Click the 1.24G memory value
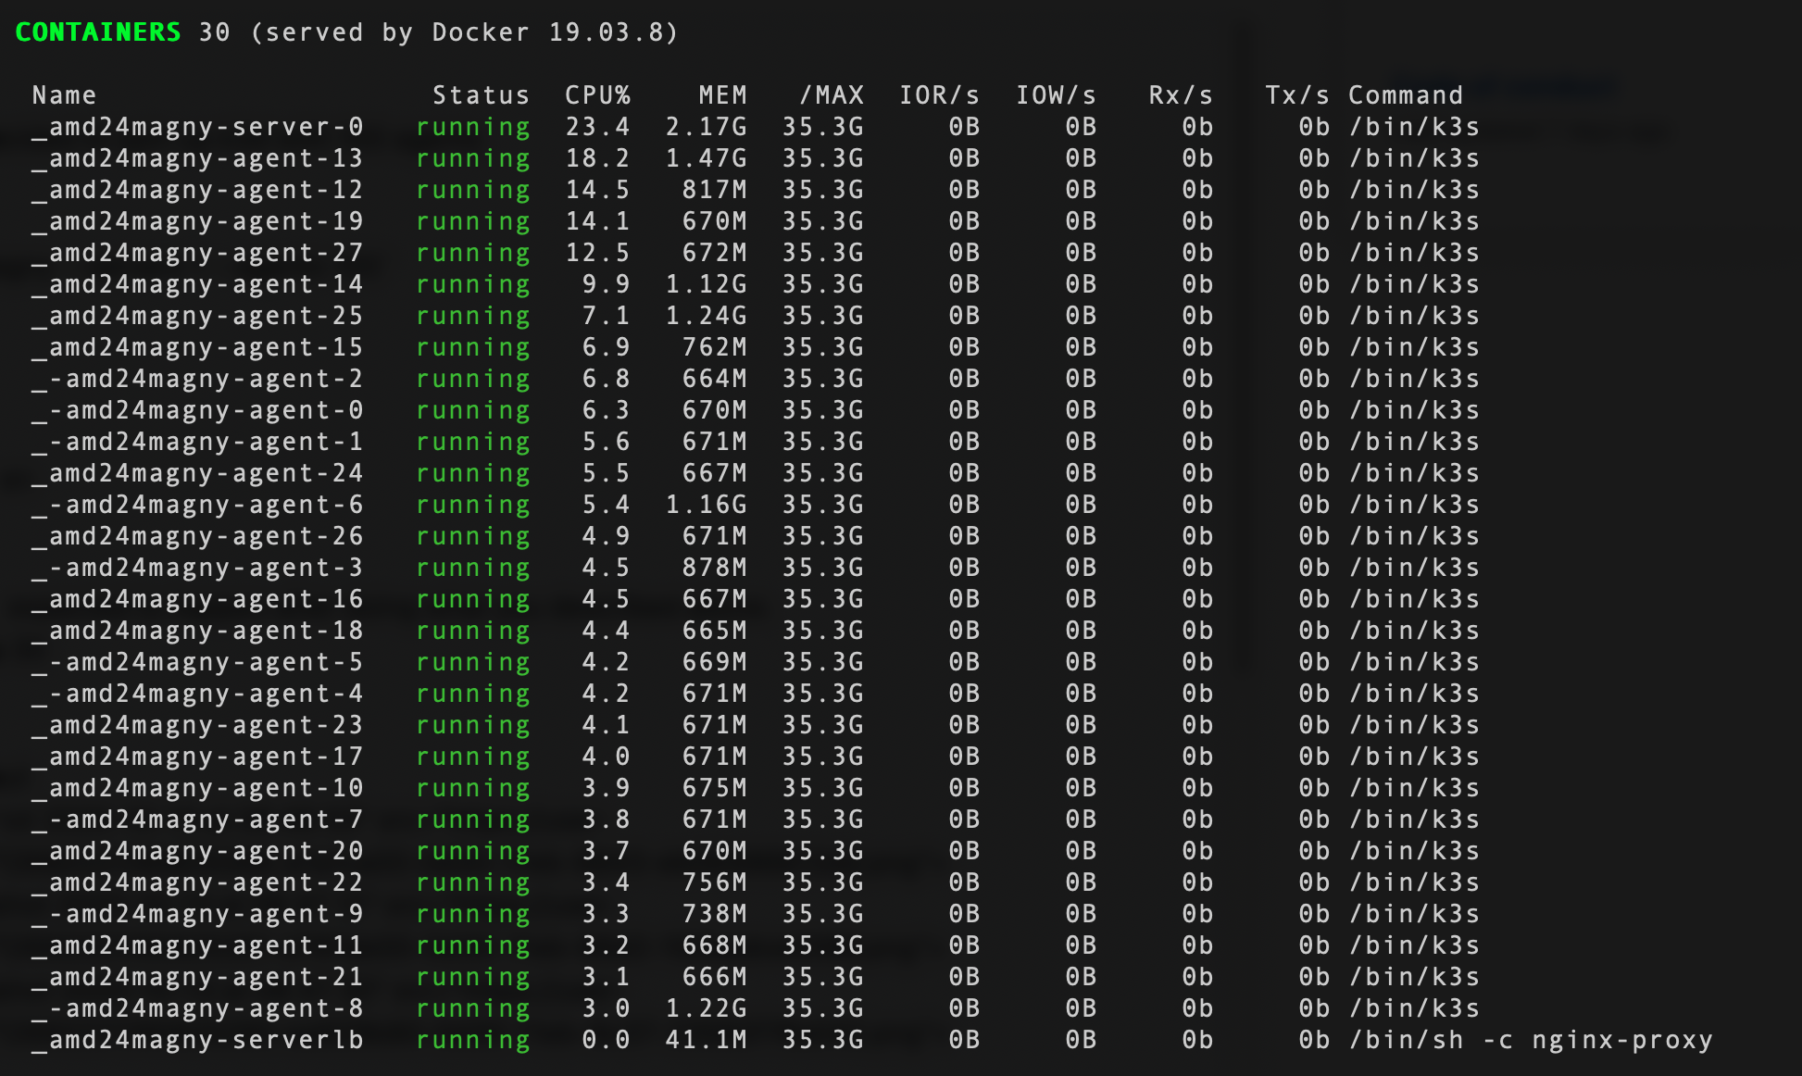The height and width of the screenshot is (1076, 1802). 707,316
